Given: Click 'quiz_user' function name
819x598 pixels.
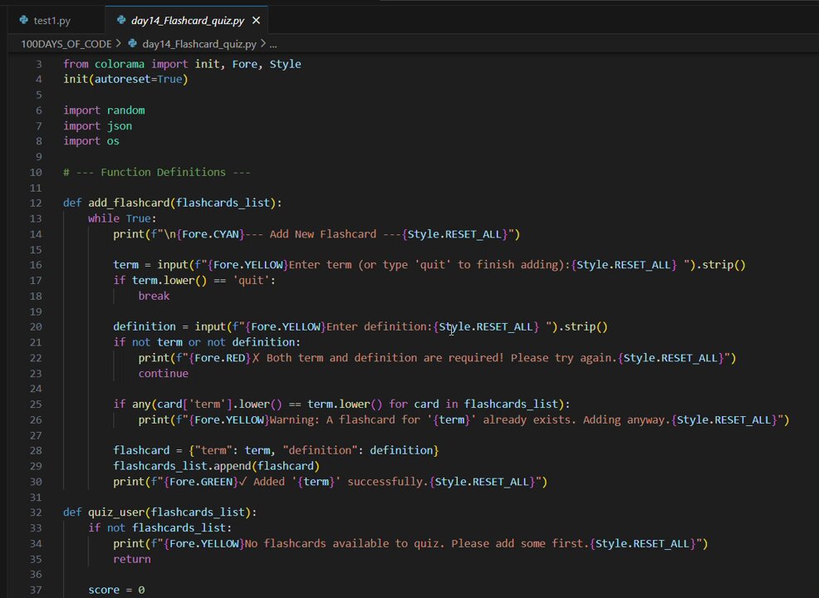Looking at the screenshot, I should (x=116, y=512).
